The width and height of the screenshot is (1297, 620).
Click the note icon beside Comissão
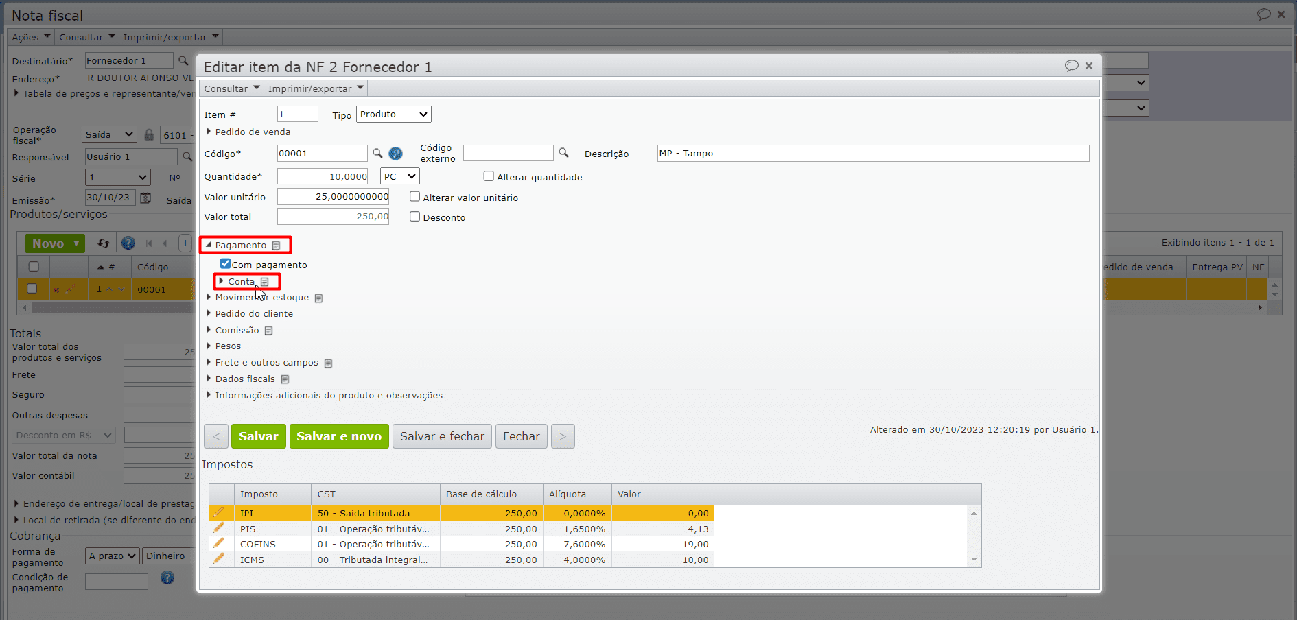tap(269, 331)
